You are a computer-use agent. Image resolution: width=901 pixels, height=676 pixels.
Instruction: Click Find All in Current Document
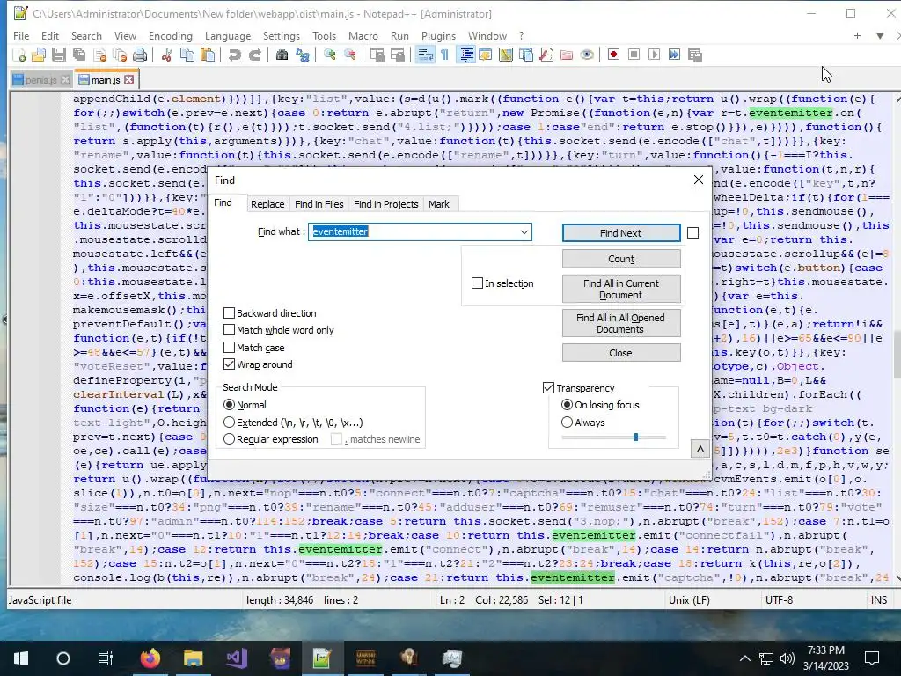tap(621, 289)
